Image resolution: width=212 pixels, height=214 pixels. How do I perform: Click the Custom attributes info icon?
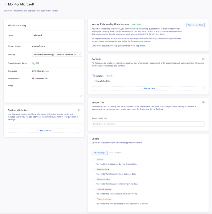click(x=79, y=110)
